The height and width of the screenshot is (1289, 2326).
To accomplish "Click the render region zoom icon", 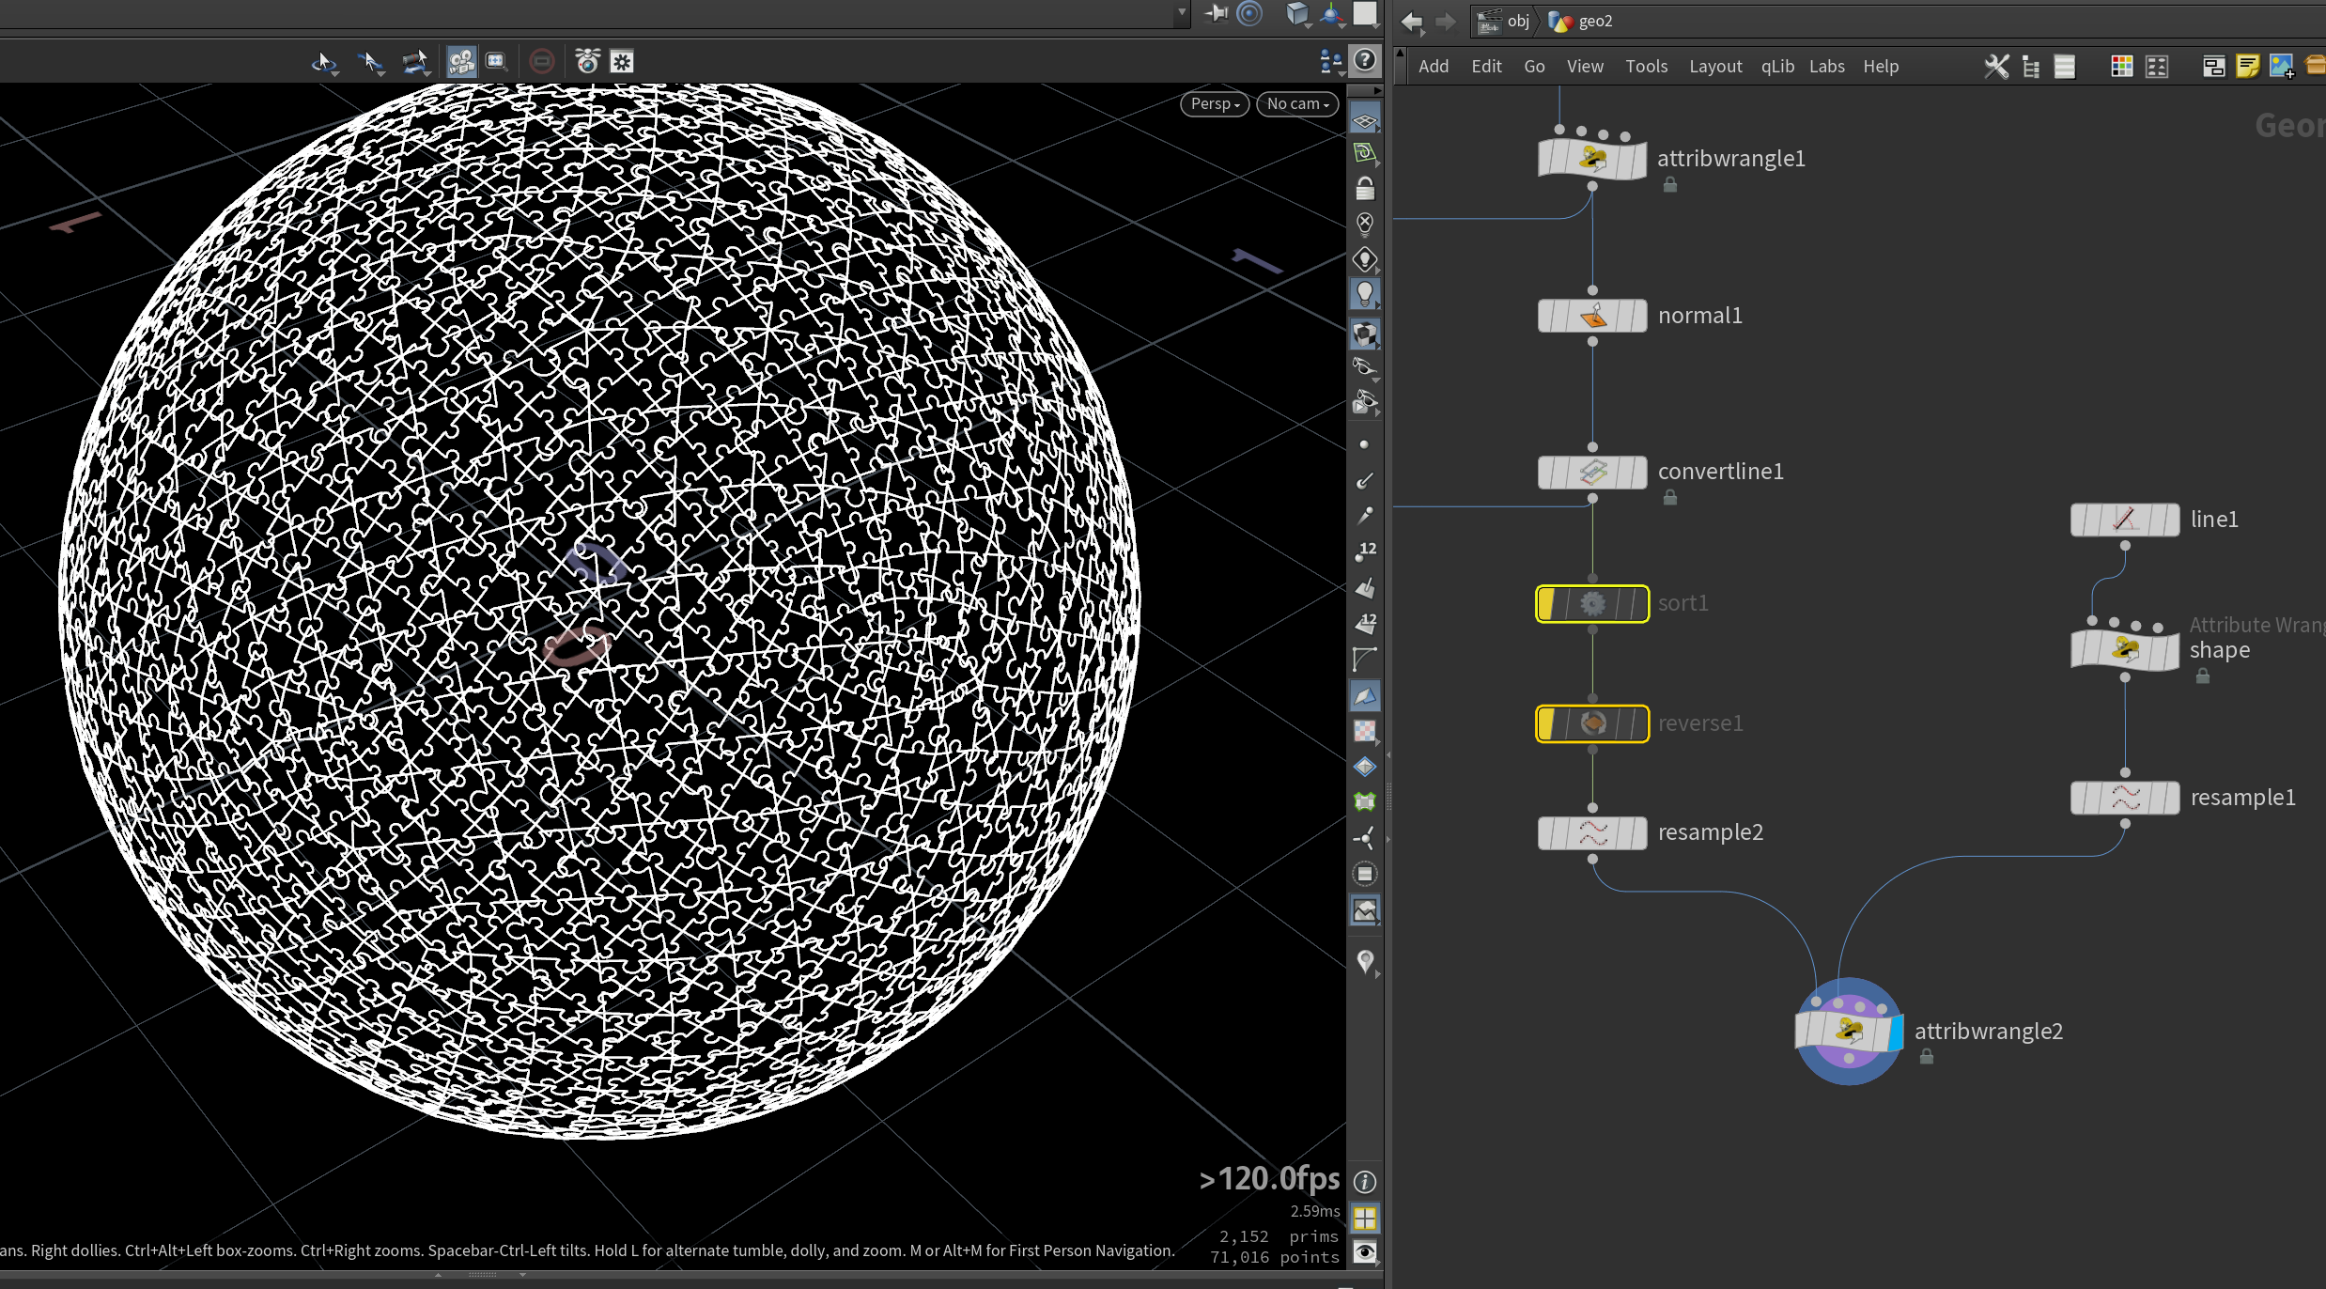I will coord(496,62).
